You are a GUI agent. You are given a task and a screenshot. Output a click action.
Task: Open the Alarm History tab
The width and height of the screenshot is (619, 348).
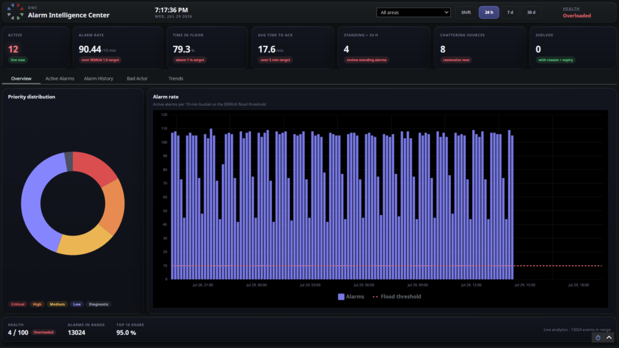99,79
